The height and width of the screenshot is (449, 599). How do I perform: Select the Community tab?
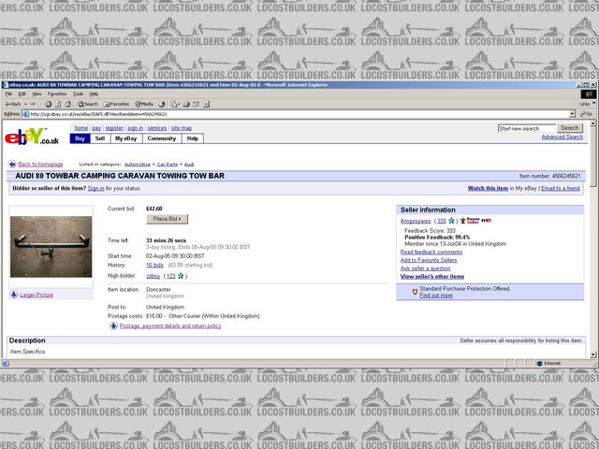point(161,138)
